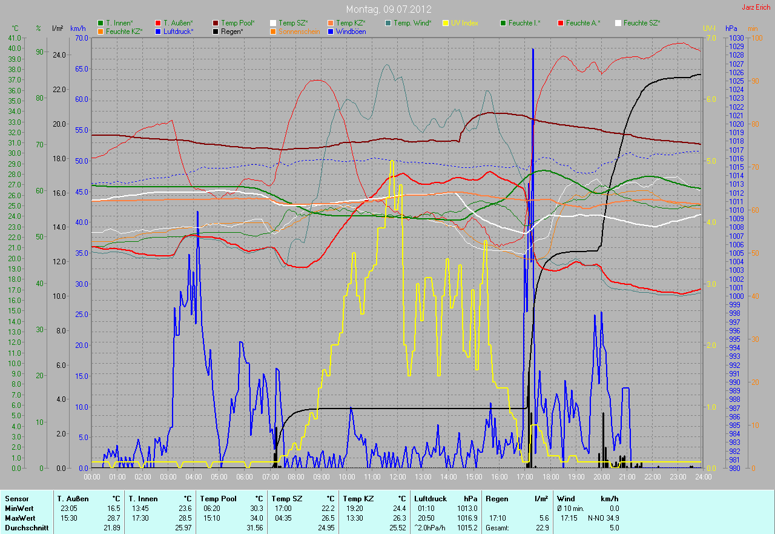This screenshot has width=775, height=534.
Task: Click the 12:00 marker on time axis
Action: (397, 476)
